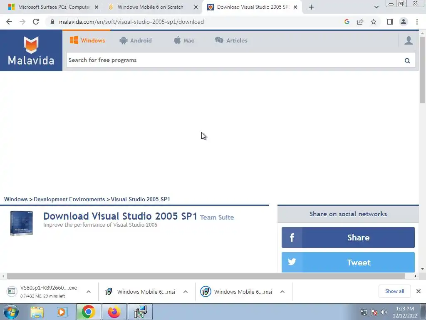The width and height of the screenshot is (426, 320).
Task: Close the Microsoft Surface PCs tab
Action: (97, 7)
